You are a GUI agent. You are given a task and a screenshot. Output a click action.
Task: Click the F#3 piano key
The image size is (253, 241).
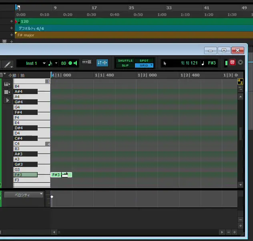(x=25, y=175)
